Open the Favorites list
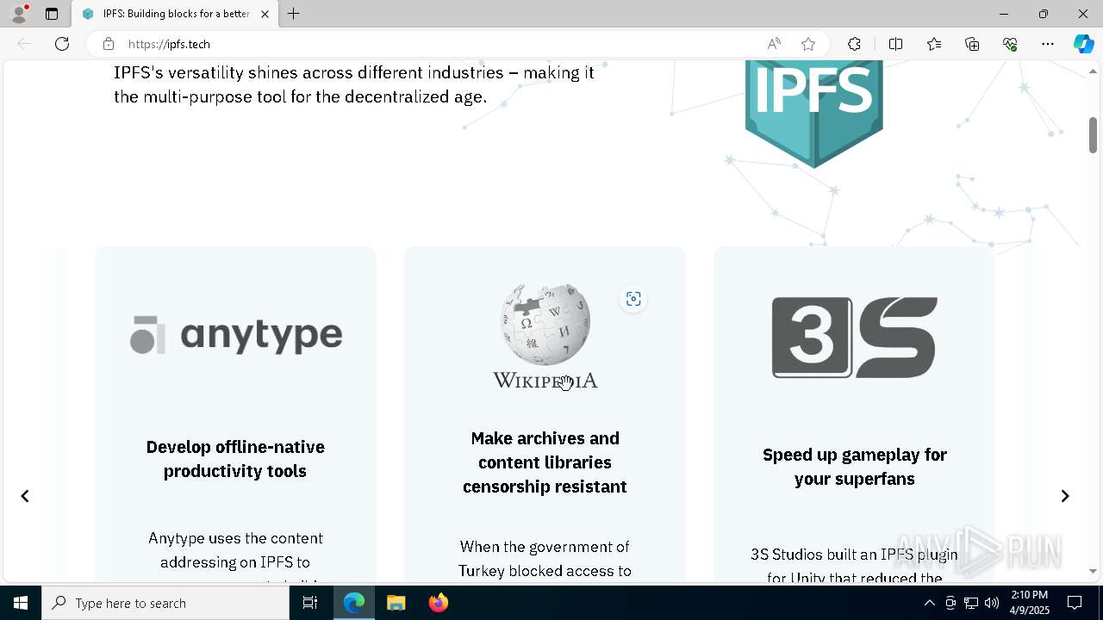 click(934, 44)
